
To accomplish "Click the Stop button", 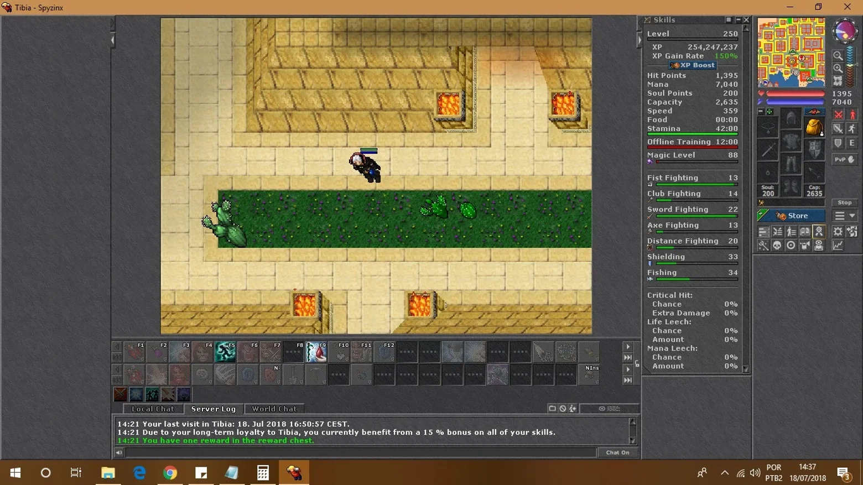I will (x=845, y=203).
